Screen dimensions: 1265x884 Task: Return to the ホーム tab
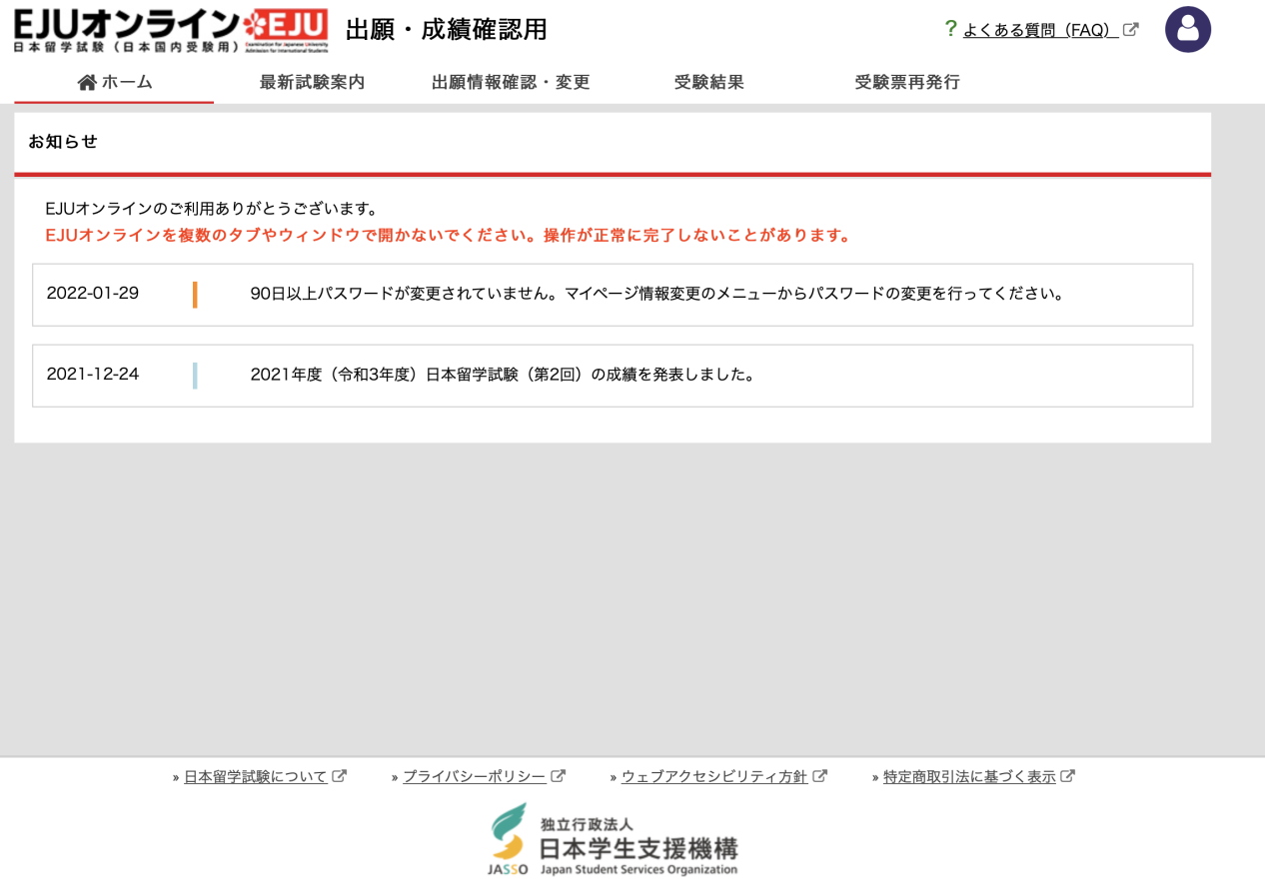[114, 82]
